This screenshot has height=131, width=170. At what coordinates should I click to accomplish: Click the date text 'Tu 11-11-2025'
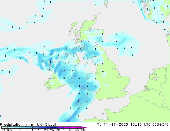pos(113,125)
